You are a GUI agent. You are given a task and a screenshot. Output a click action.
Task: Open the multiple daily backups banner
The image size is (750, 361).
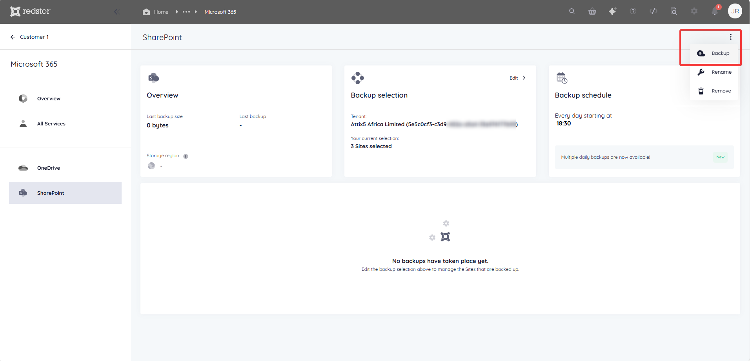point(644,157)
